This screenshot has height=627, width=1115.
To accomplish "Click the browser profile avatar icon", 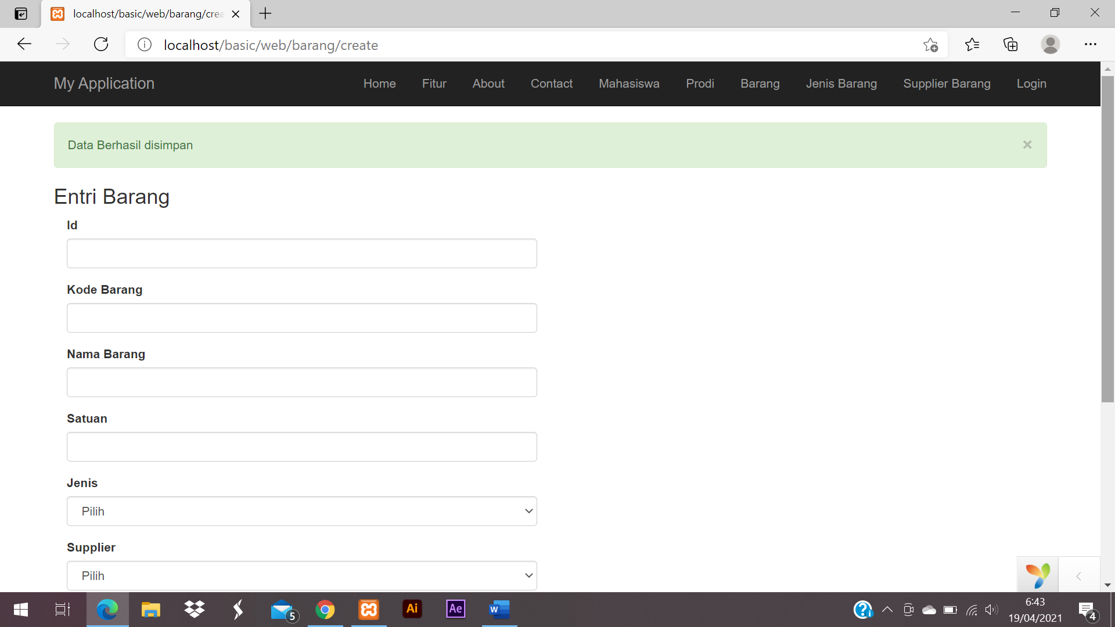I will point(1050,45).
